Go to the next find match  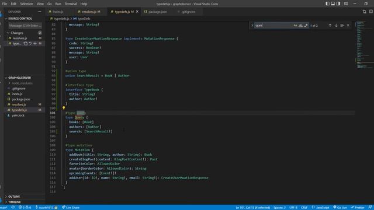pos(336,25)
